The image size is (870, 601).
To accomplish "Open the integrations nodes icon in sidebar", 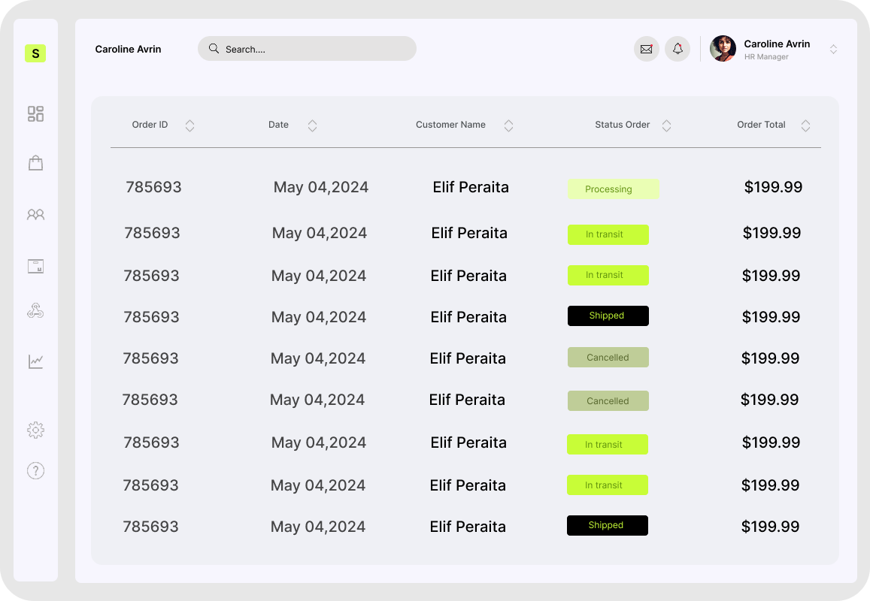I will (x=35, y=311).
